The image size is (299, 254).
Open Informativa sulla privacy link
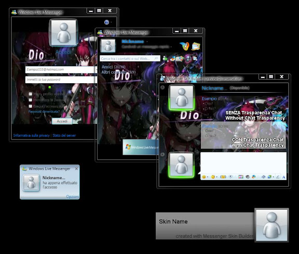(32, 135)
